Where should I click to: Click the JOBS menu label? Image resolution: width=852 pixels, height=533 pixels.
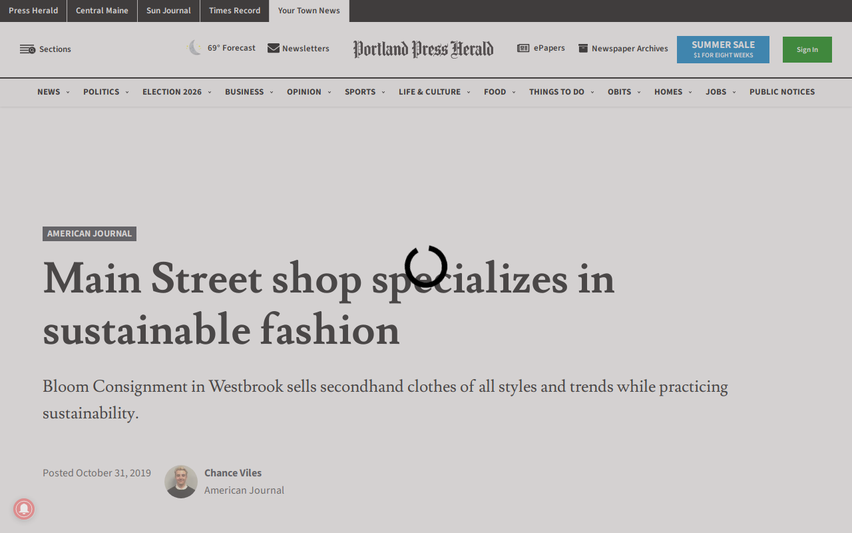point(716,92)
